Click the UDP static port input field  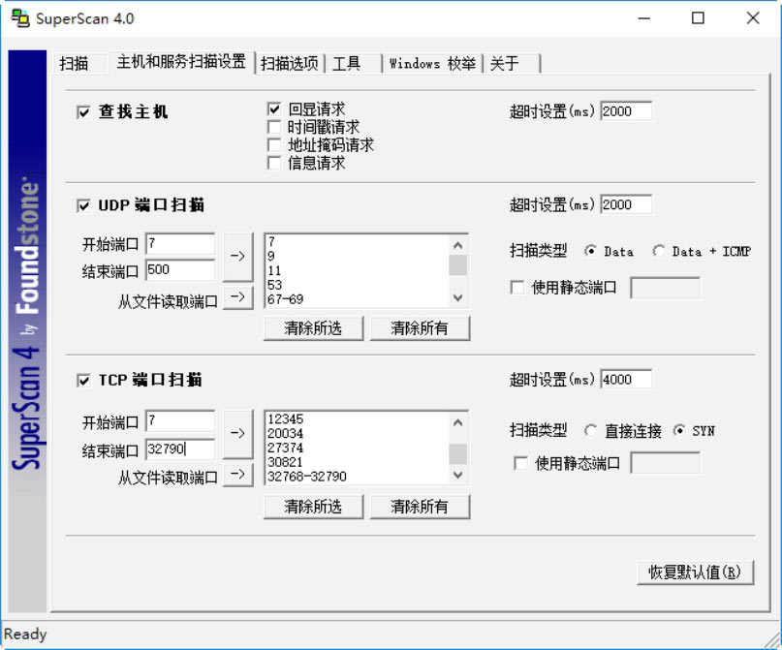666,288
